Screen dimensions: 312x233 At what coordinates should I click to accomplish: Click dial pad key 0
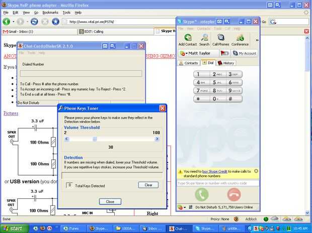coord(218,99)
